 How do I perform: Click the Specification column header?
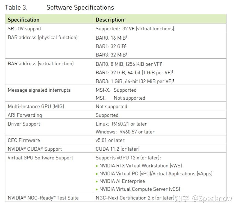23,20
